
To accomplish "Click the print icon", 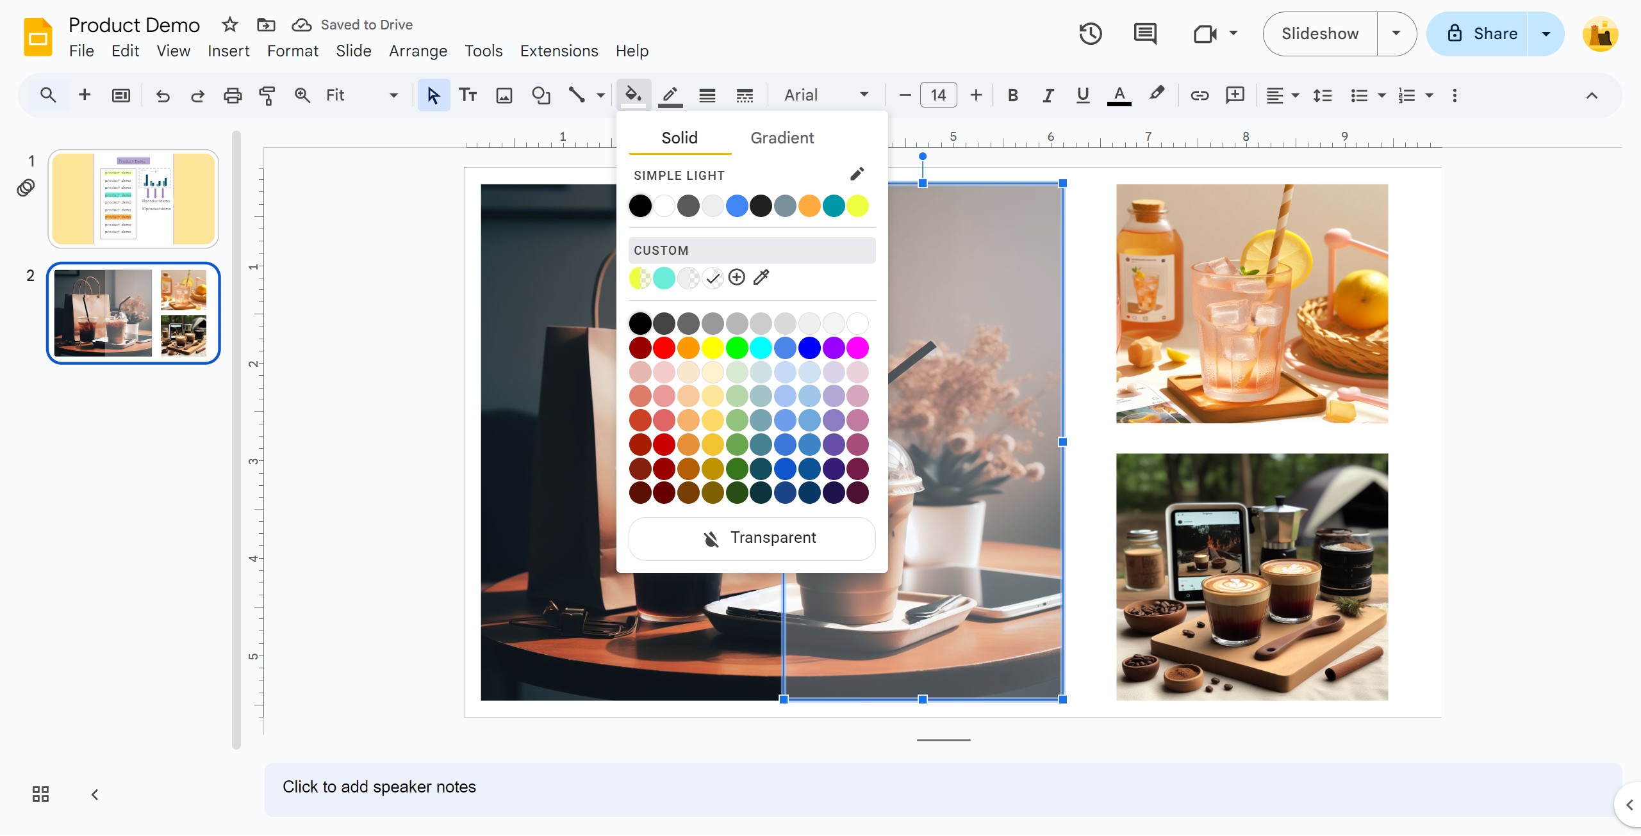I will coord(232,95).
